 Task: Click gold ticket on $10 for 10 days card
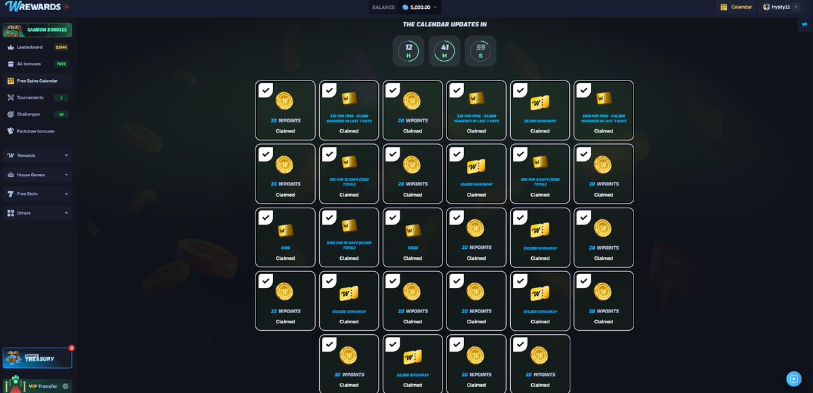(x=349, y=162)
